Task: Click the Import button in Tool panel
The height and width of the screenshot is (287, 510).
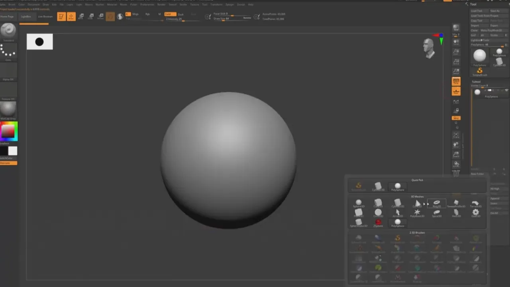Action: pos(479,26)
